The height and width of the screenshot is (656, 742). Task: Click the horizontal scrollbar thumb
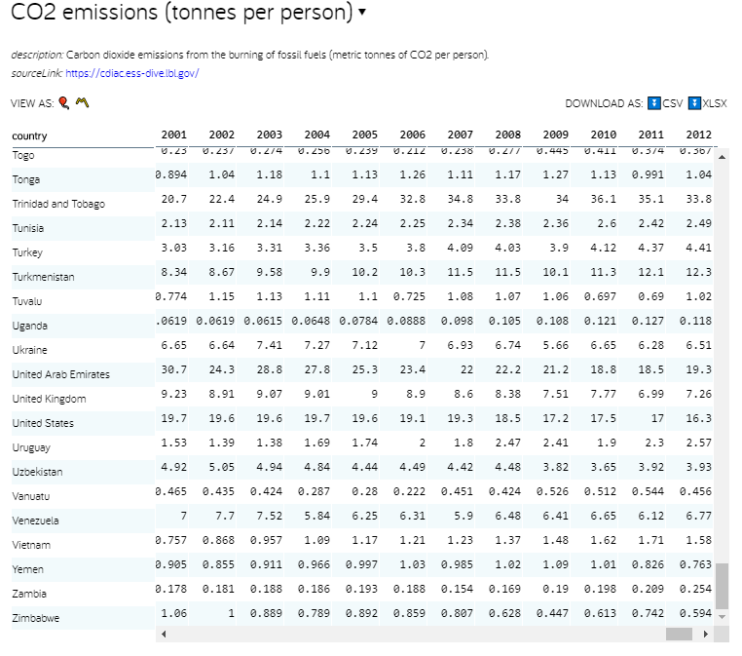678,634
